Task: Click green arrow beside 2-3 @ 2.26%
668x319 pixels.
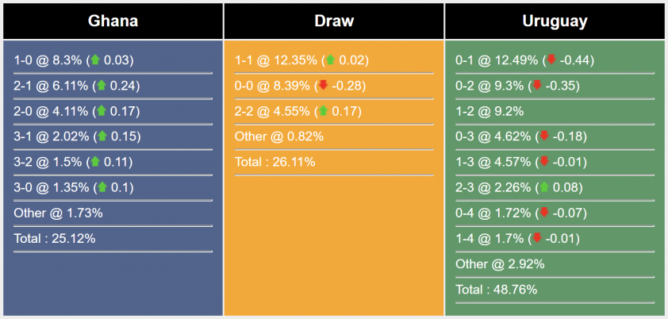Action: click(544, 187)
